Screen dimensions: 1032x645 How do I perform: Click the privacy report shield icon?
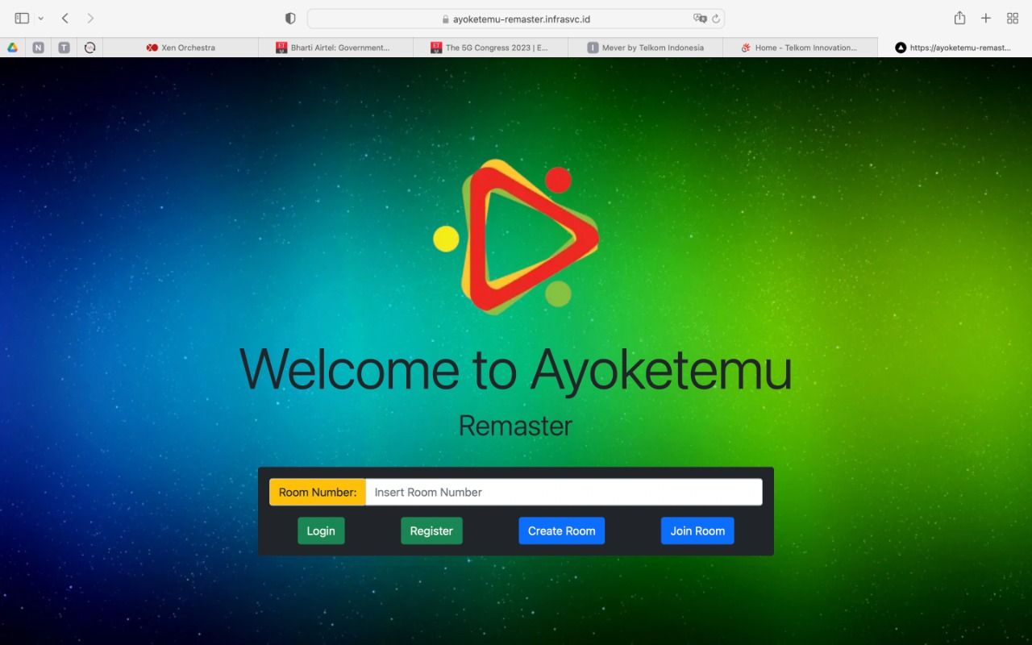tap(290, 18)
